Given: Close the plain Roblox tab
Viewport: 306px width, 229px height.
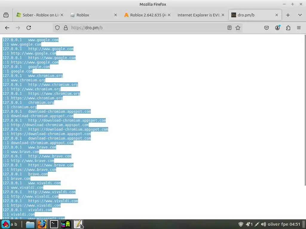Looking at the screenshot, I should pos(116,15).
